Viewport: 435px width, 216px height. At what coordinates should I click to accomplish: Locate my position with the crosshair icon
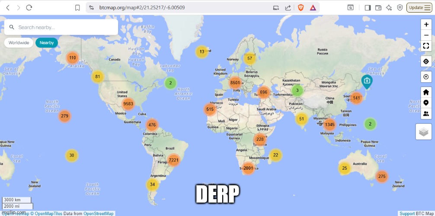[426, 61]
